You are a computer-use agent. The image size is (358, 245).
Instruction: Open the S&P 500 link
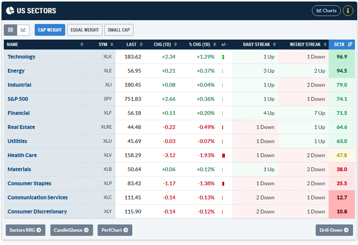(18, 99)
